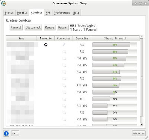Open the Details tab

pyautogui.click(x=22, y=13)
